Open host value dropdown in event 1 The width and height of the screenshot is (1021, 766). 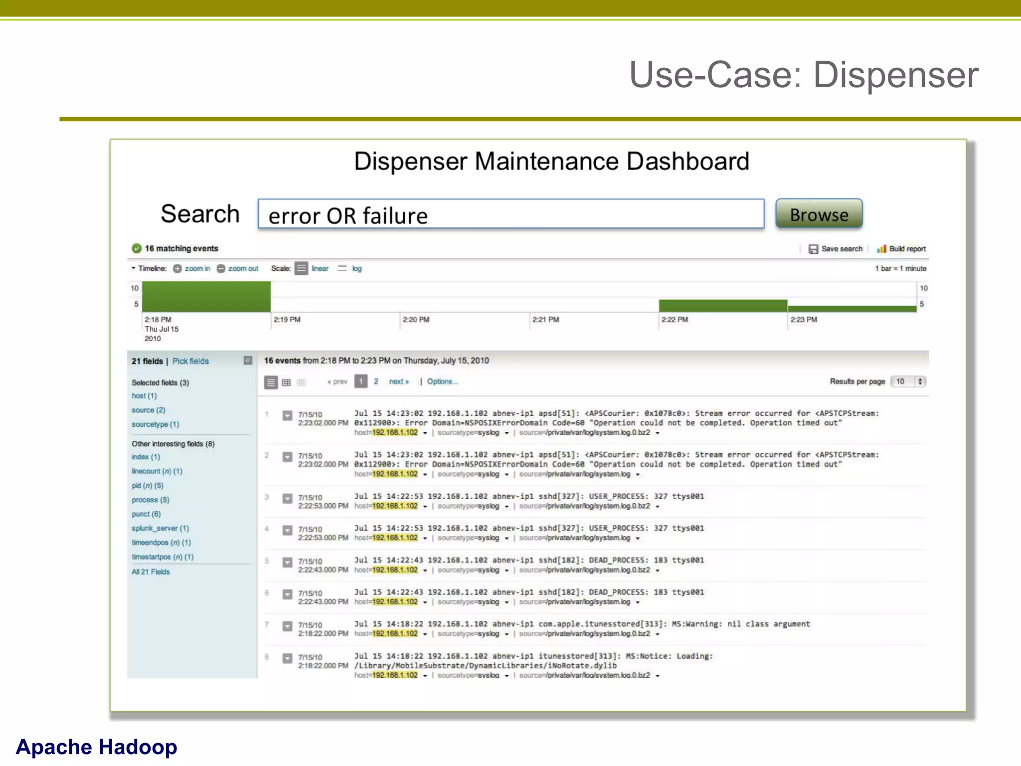pyautogui.click(x=425, y=433)
